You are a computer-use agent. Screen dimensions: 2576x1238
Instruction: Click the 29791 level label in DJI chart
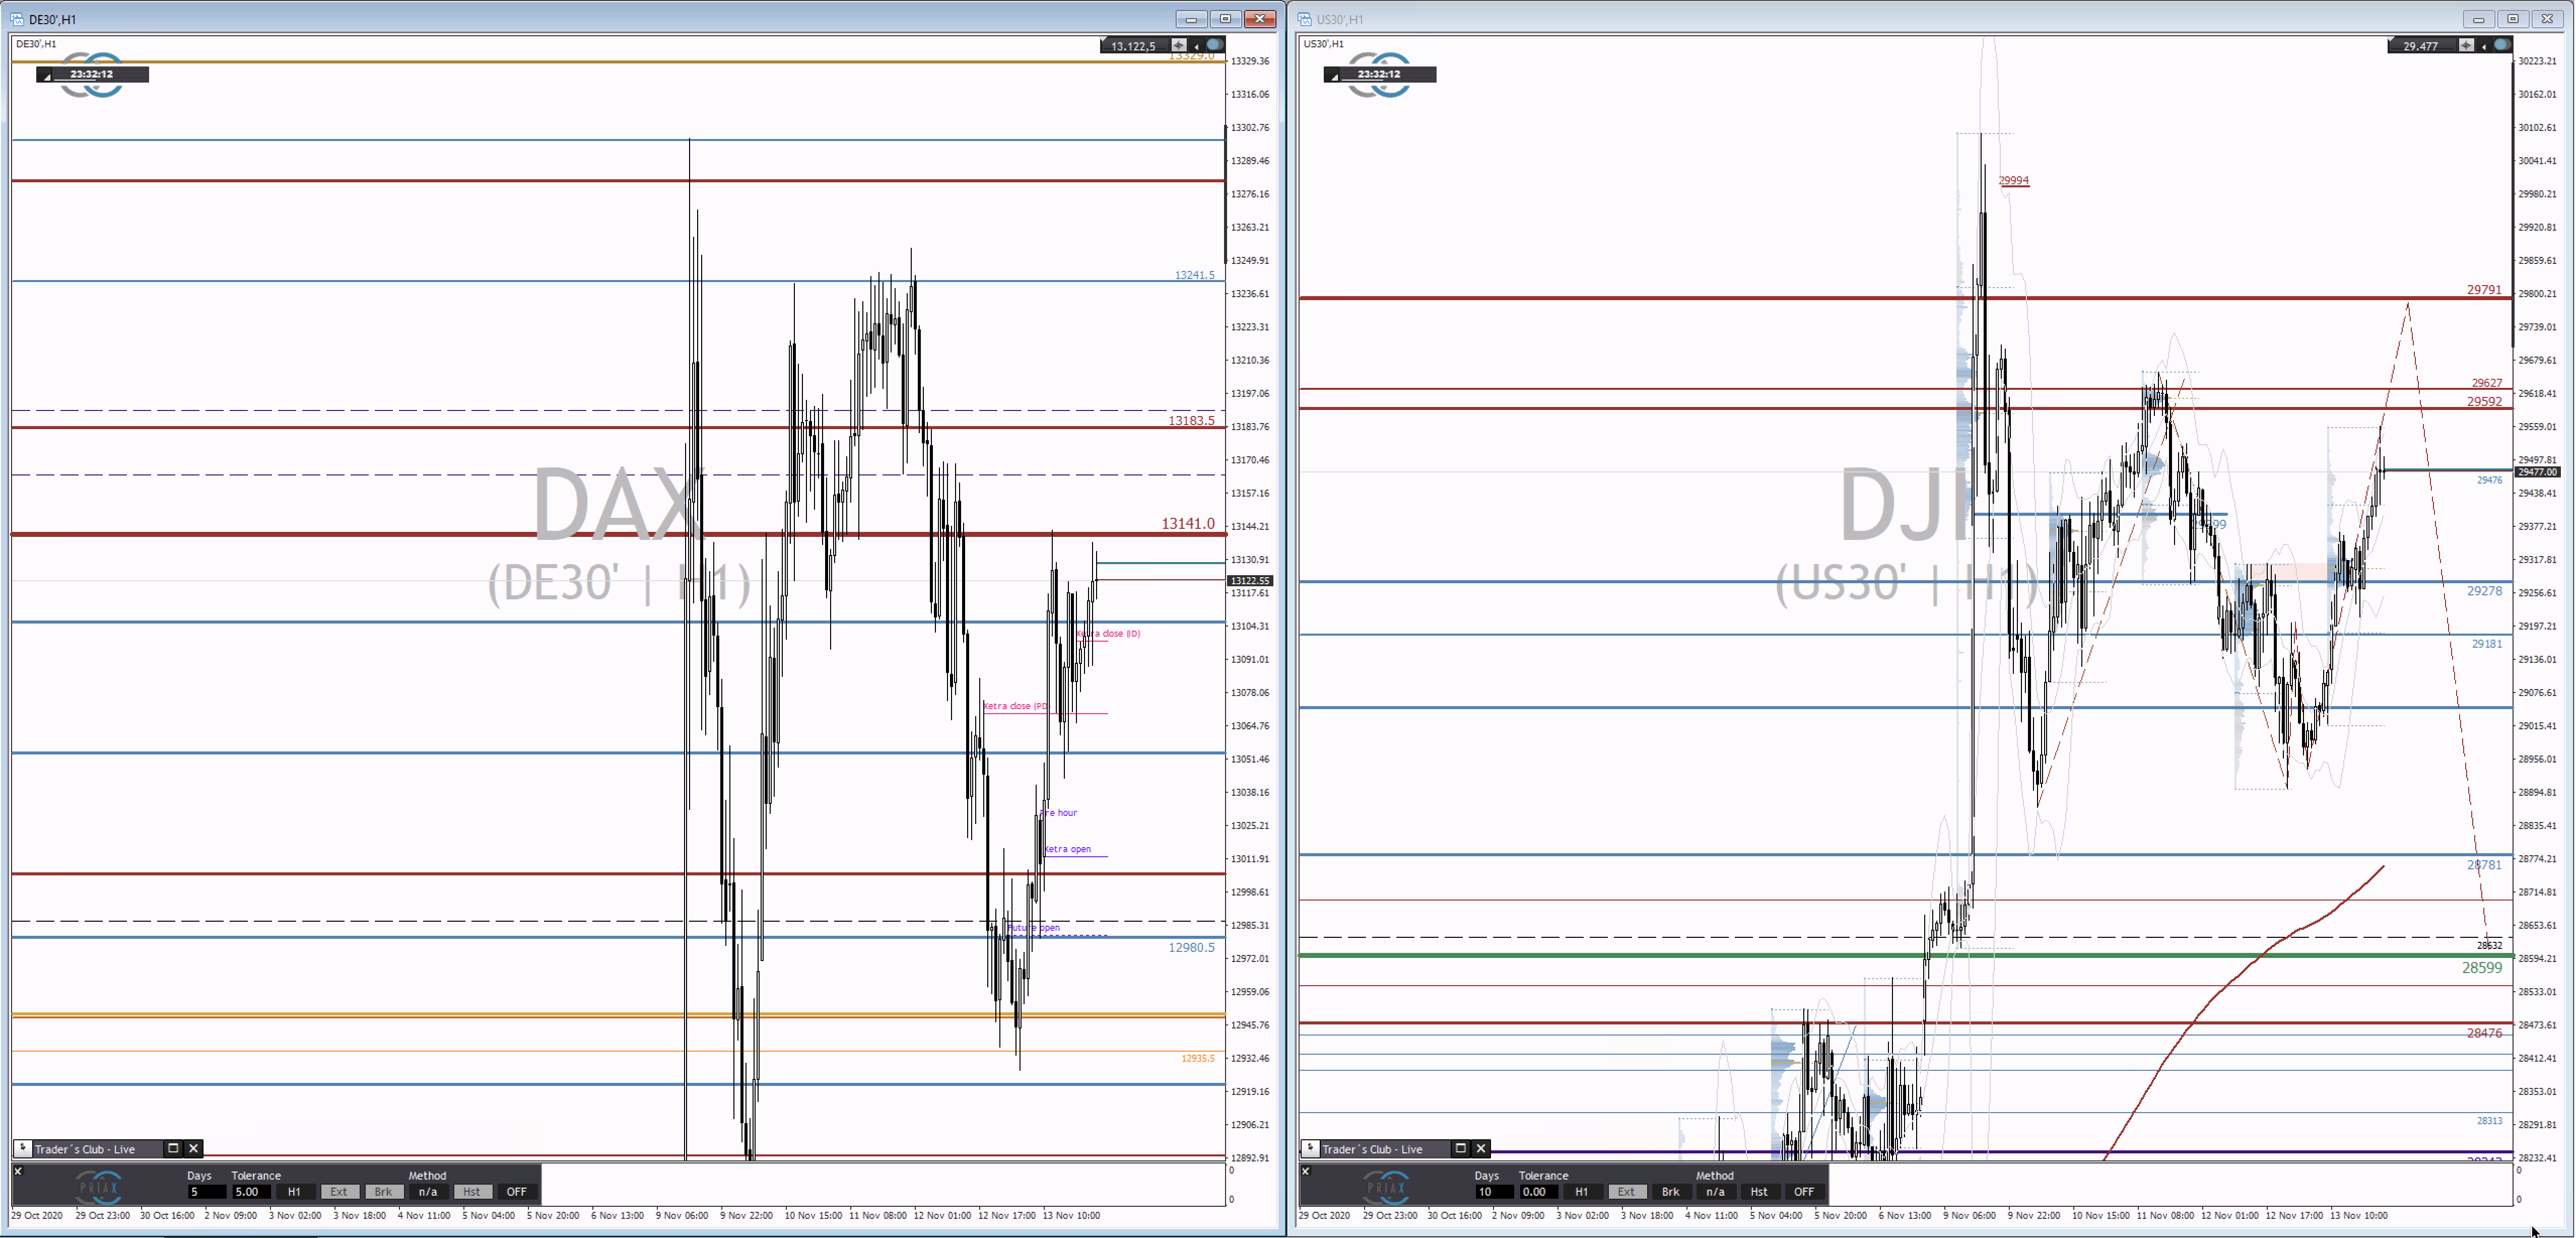2484,290
